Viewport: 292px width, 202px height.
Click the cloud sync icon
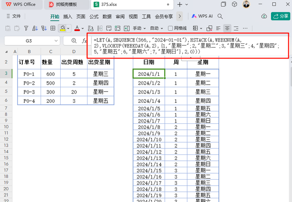tap(264, 16)
